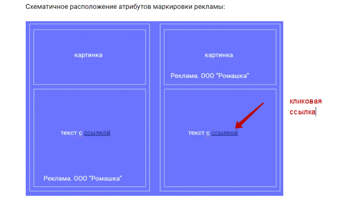
Task: Click 'Реклама. ООО Ромашка' under right картинка
Action: pyautogui.click(x=210, y=76)
